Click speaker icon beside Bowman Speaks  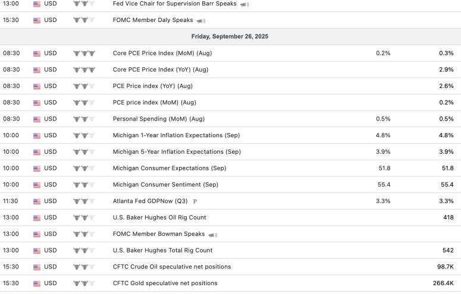(212, 235)
